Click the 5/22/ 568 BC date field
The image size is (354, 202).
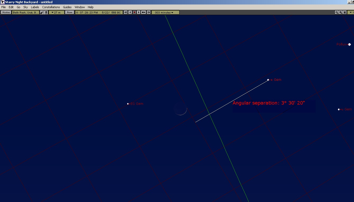(x=111, y=12)
